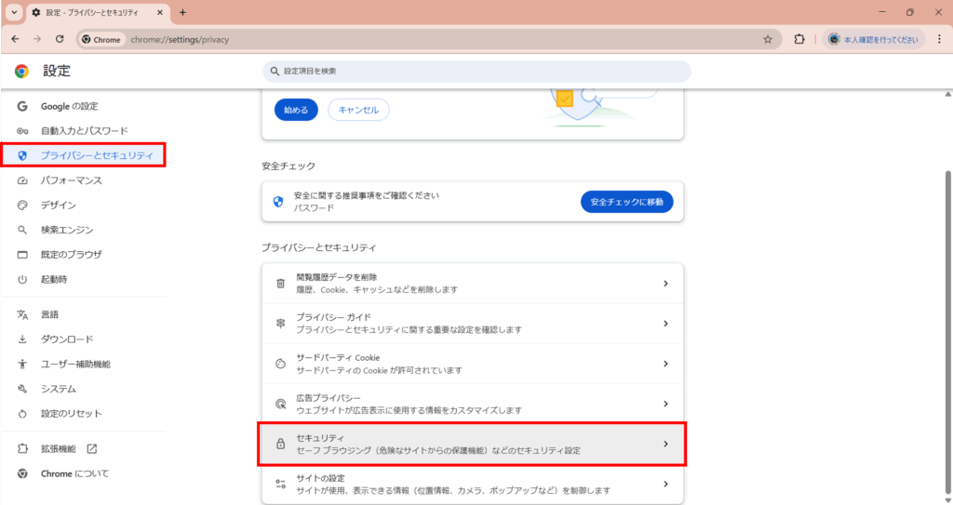Click the lock icon beside セキュリティ
The width and height of the screenshot is (953, 505).
[x=280, y=444]
